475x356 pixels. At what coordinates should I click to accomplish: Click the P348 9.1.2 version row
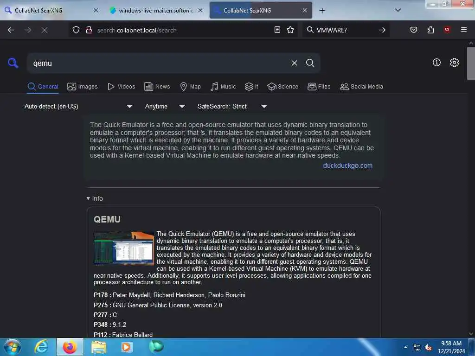pyautogui.click(x=109, y=324)
